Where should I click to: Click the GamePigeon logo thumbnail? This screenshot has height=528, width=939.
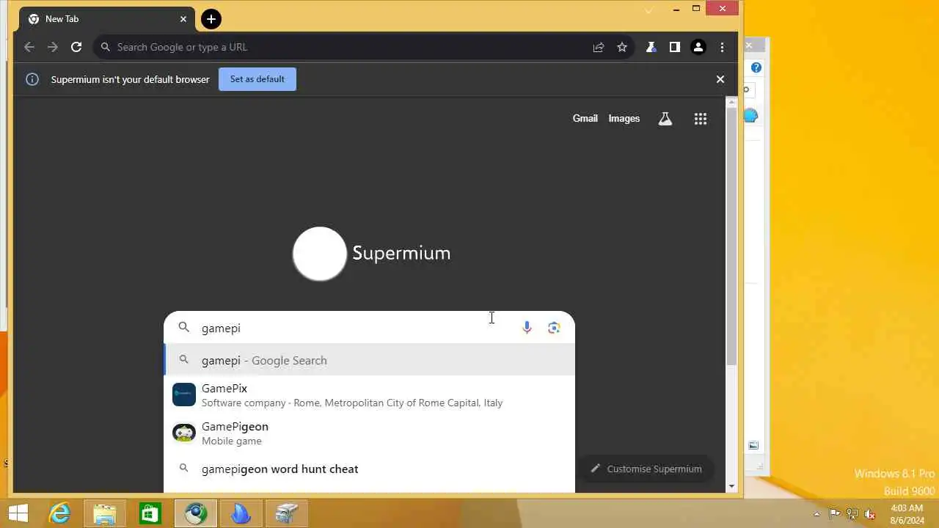click(x=184, y=433)
